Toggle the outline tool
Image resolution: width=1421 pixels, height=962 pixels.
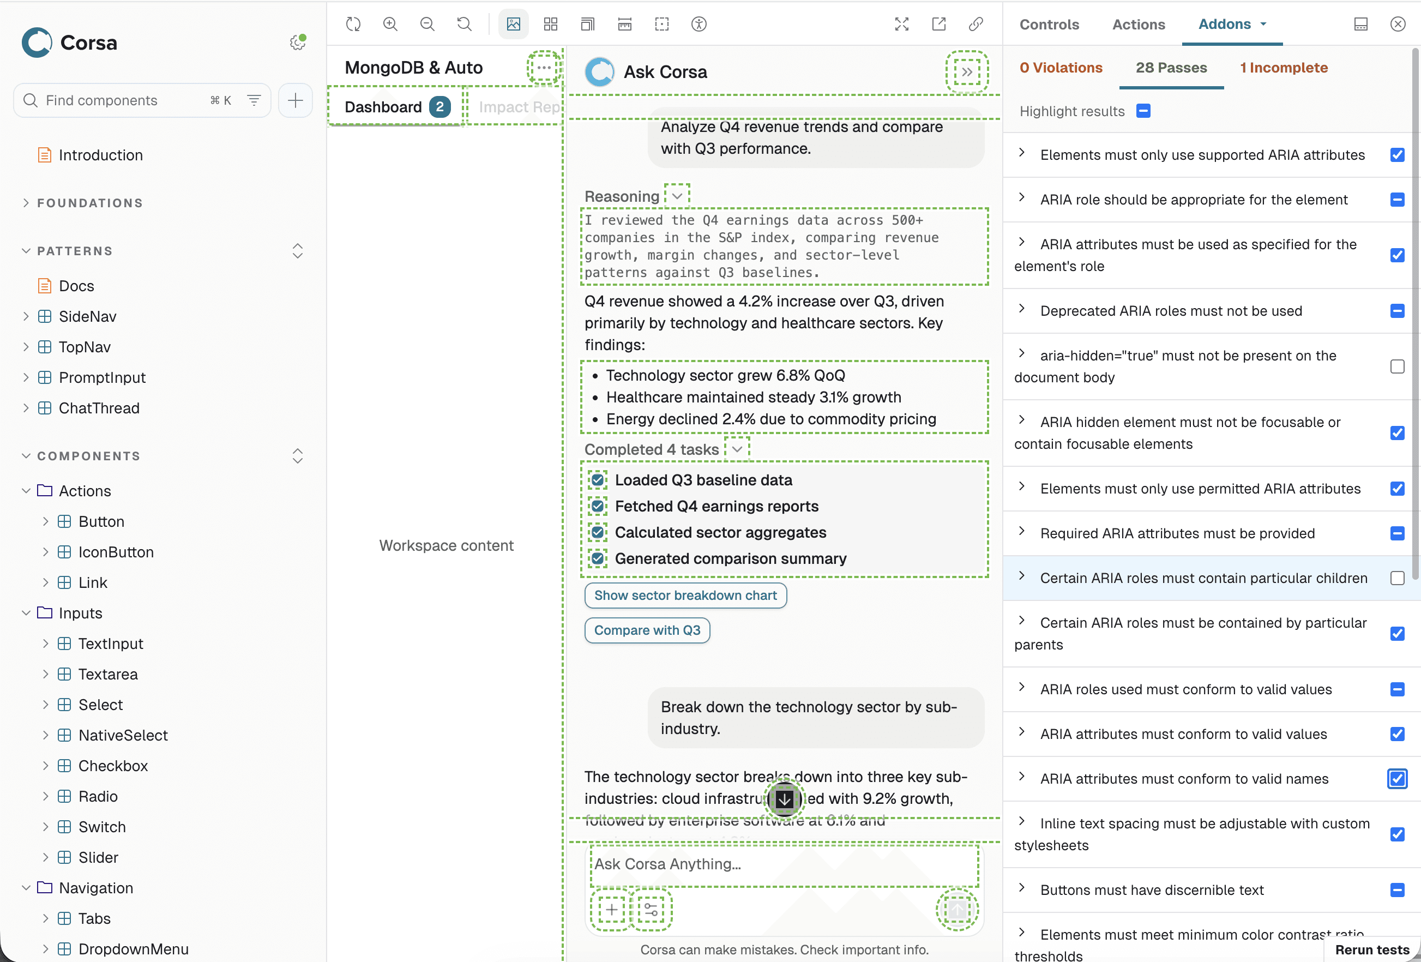pyautogui.click(x=661, y=24)
